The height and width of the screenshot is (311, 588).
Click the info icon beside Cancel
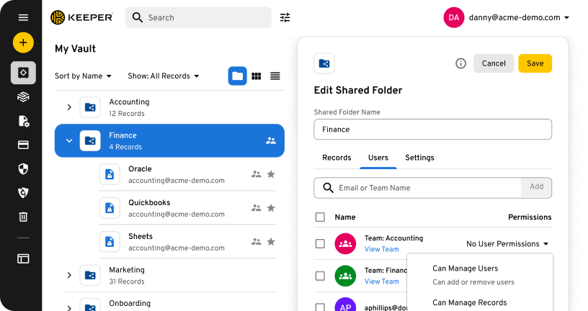(x=460, y=63)
